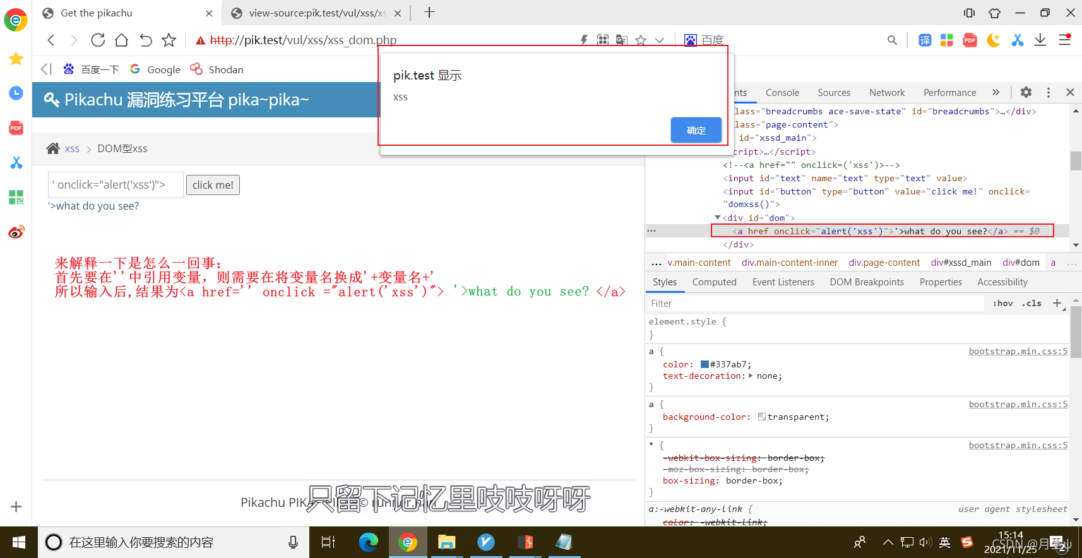
Task: Click the browser forward arrow
Action: [74, 40]
